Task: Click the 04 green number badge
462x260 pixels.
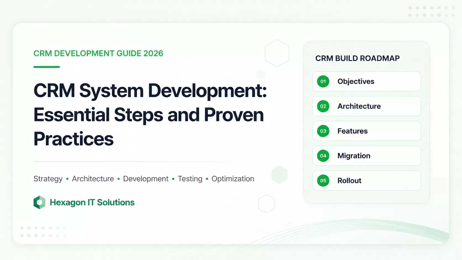Action: [x=323, y=156]
